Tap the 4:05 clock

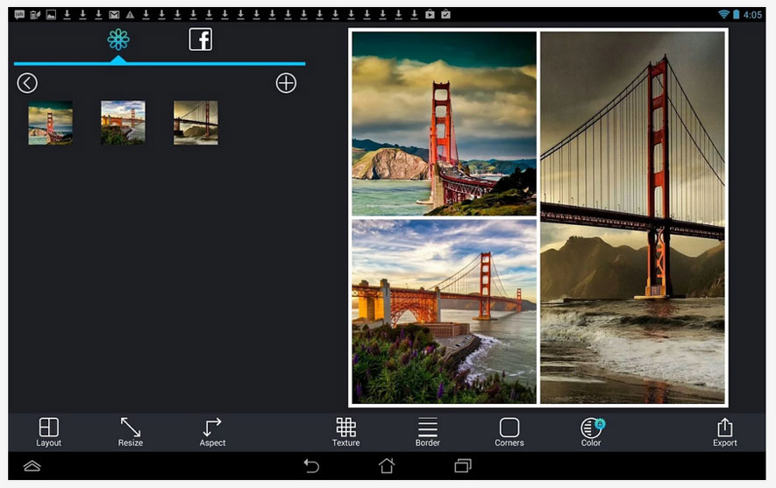click(752, 15)
